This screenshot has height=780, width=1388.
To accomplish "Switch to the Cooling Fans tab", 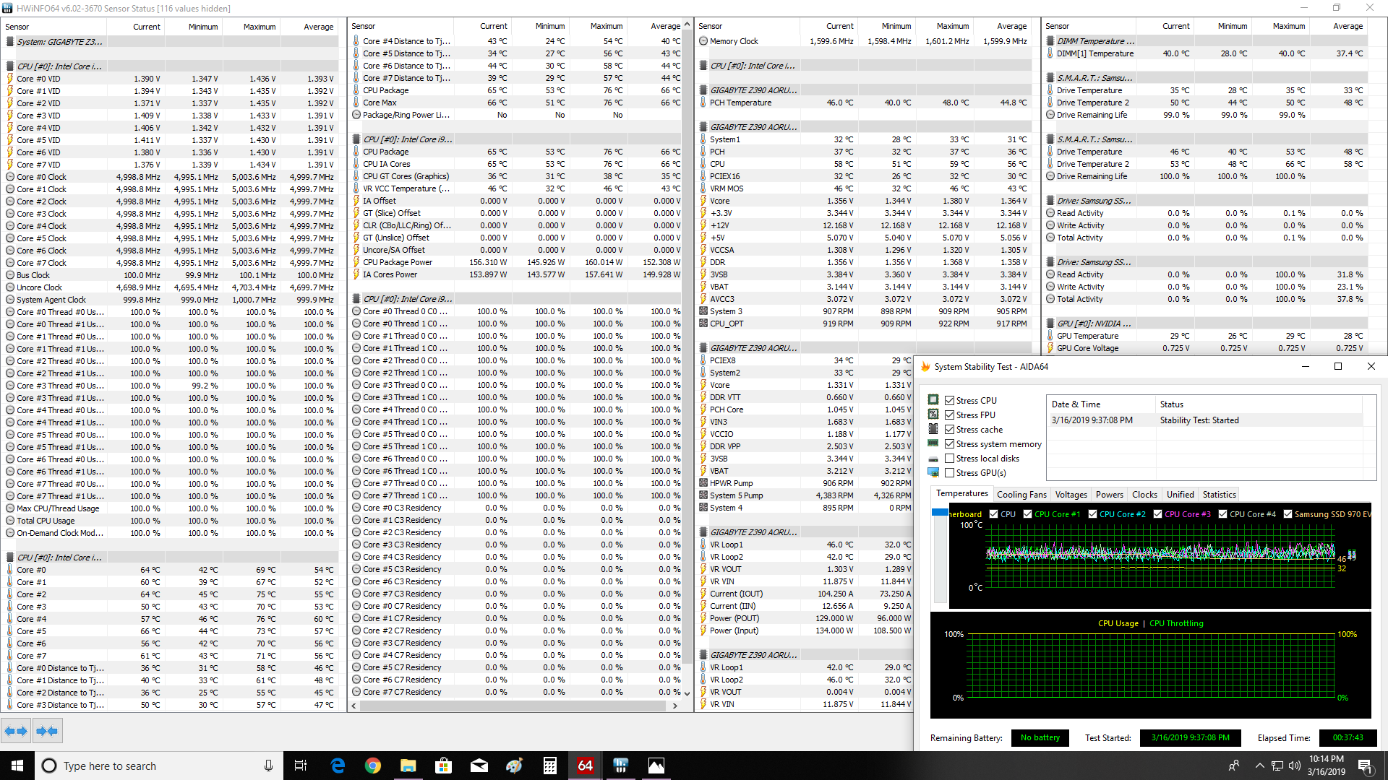I will [1021, 495].
